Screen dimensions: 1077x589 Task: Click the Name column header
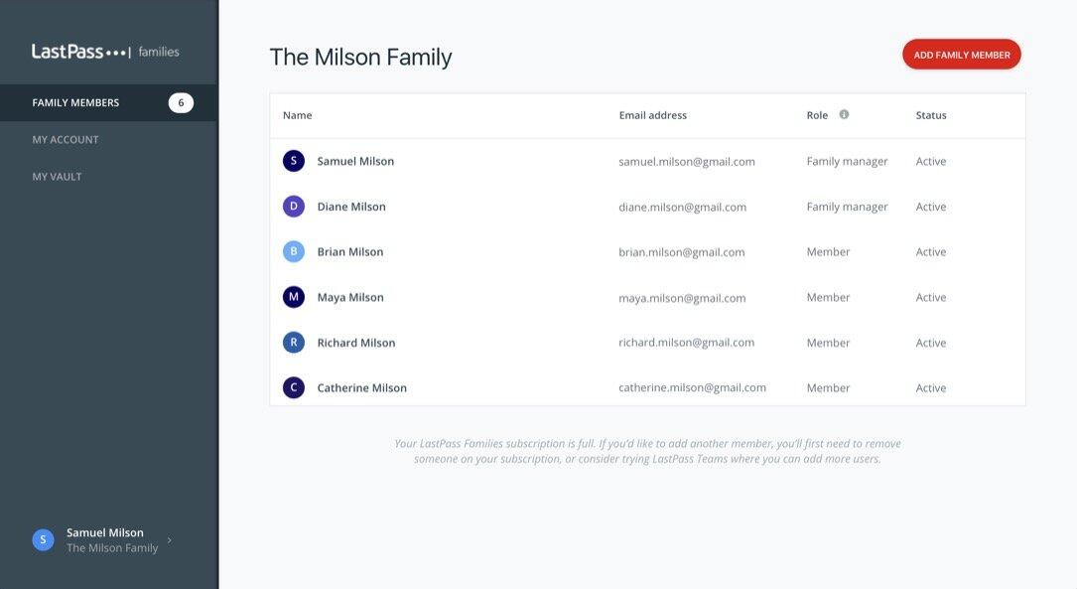(297, 115)
